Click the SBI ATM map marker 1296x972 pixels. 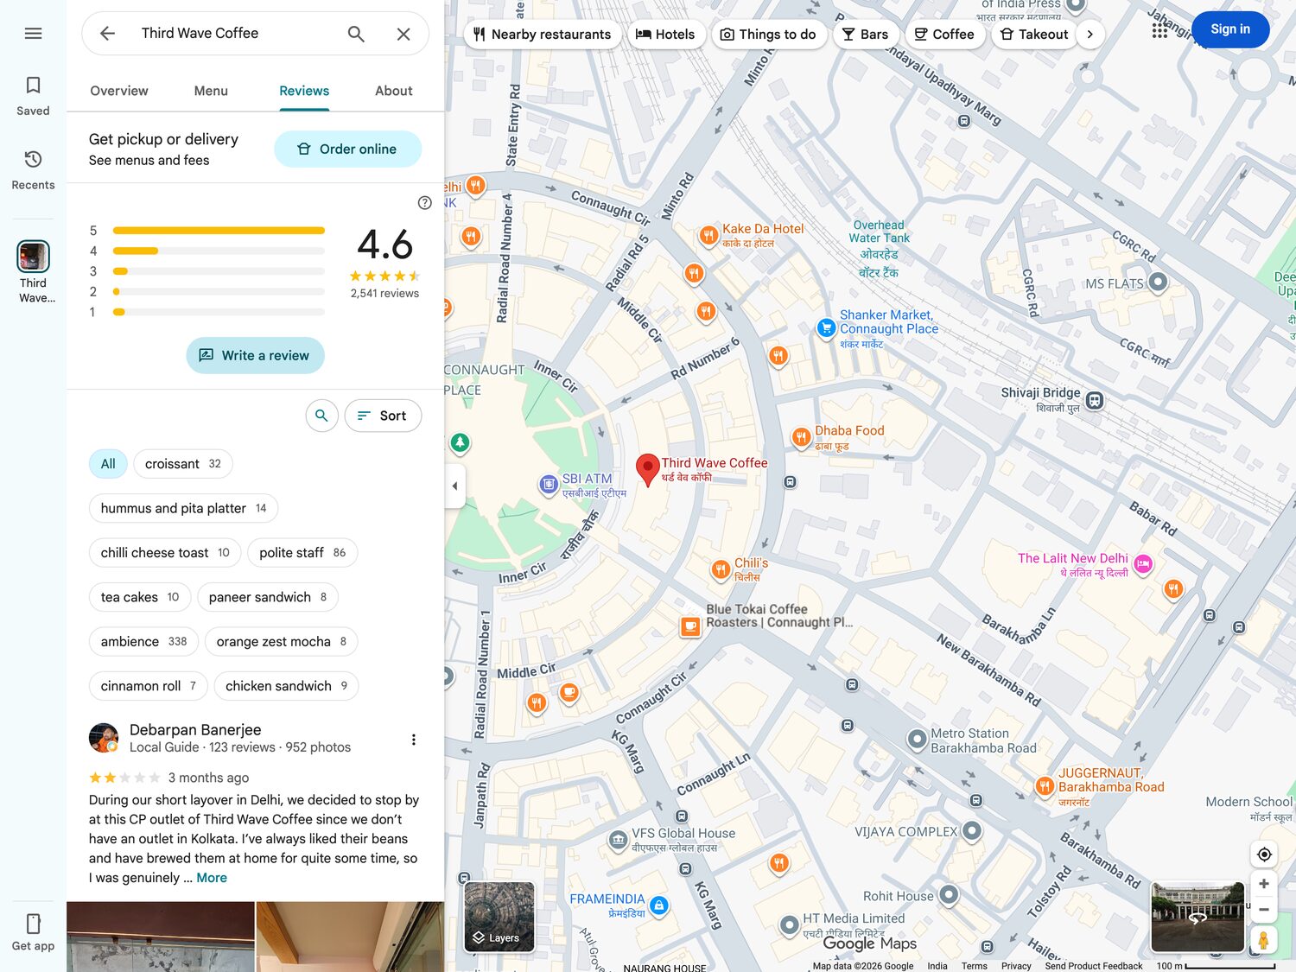[548, 485]
